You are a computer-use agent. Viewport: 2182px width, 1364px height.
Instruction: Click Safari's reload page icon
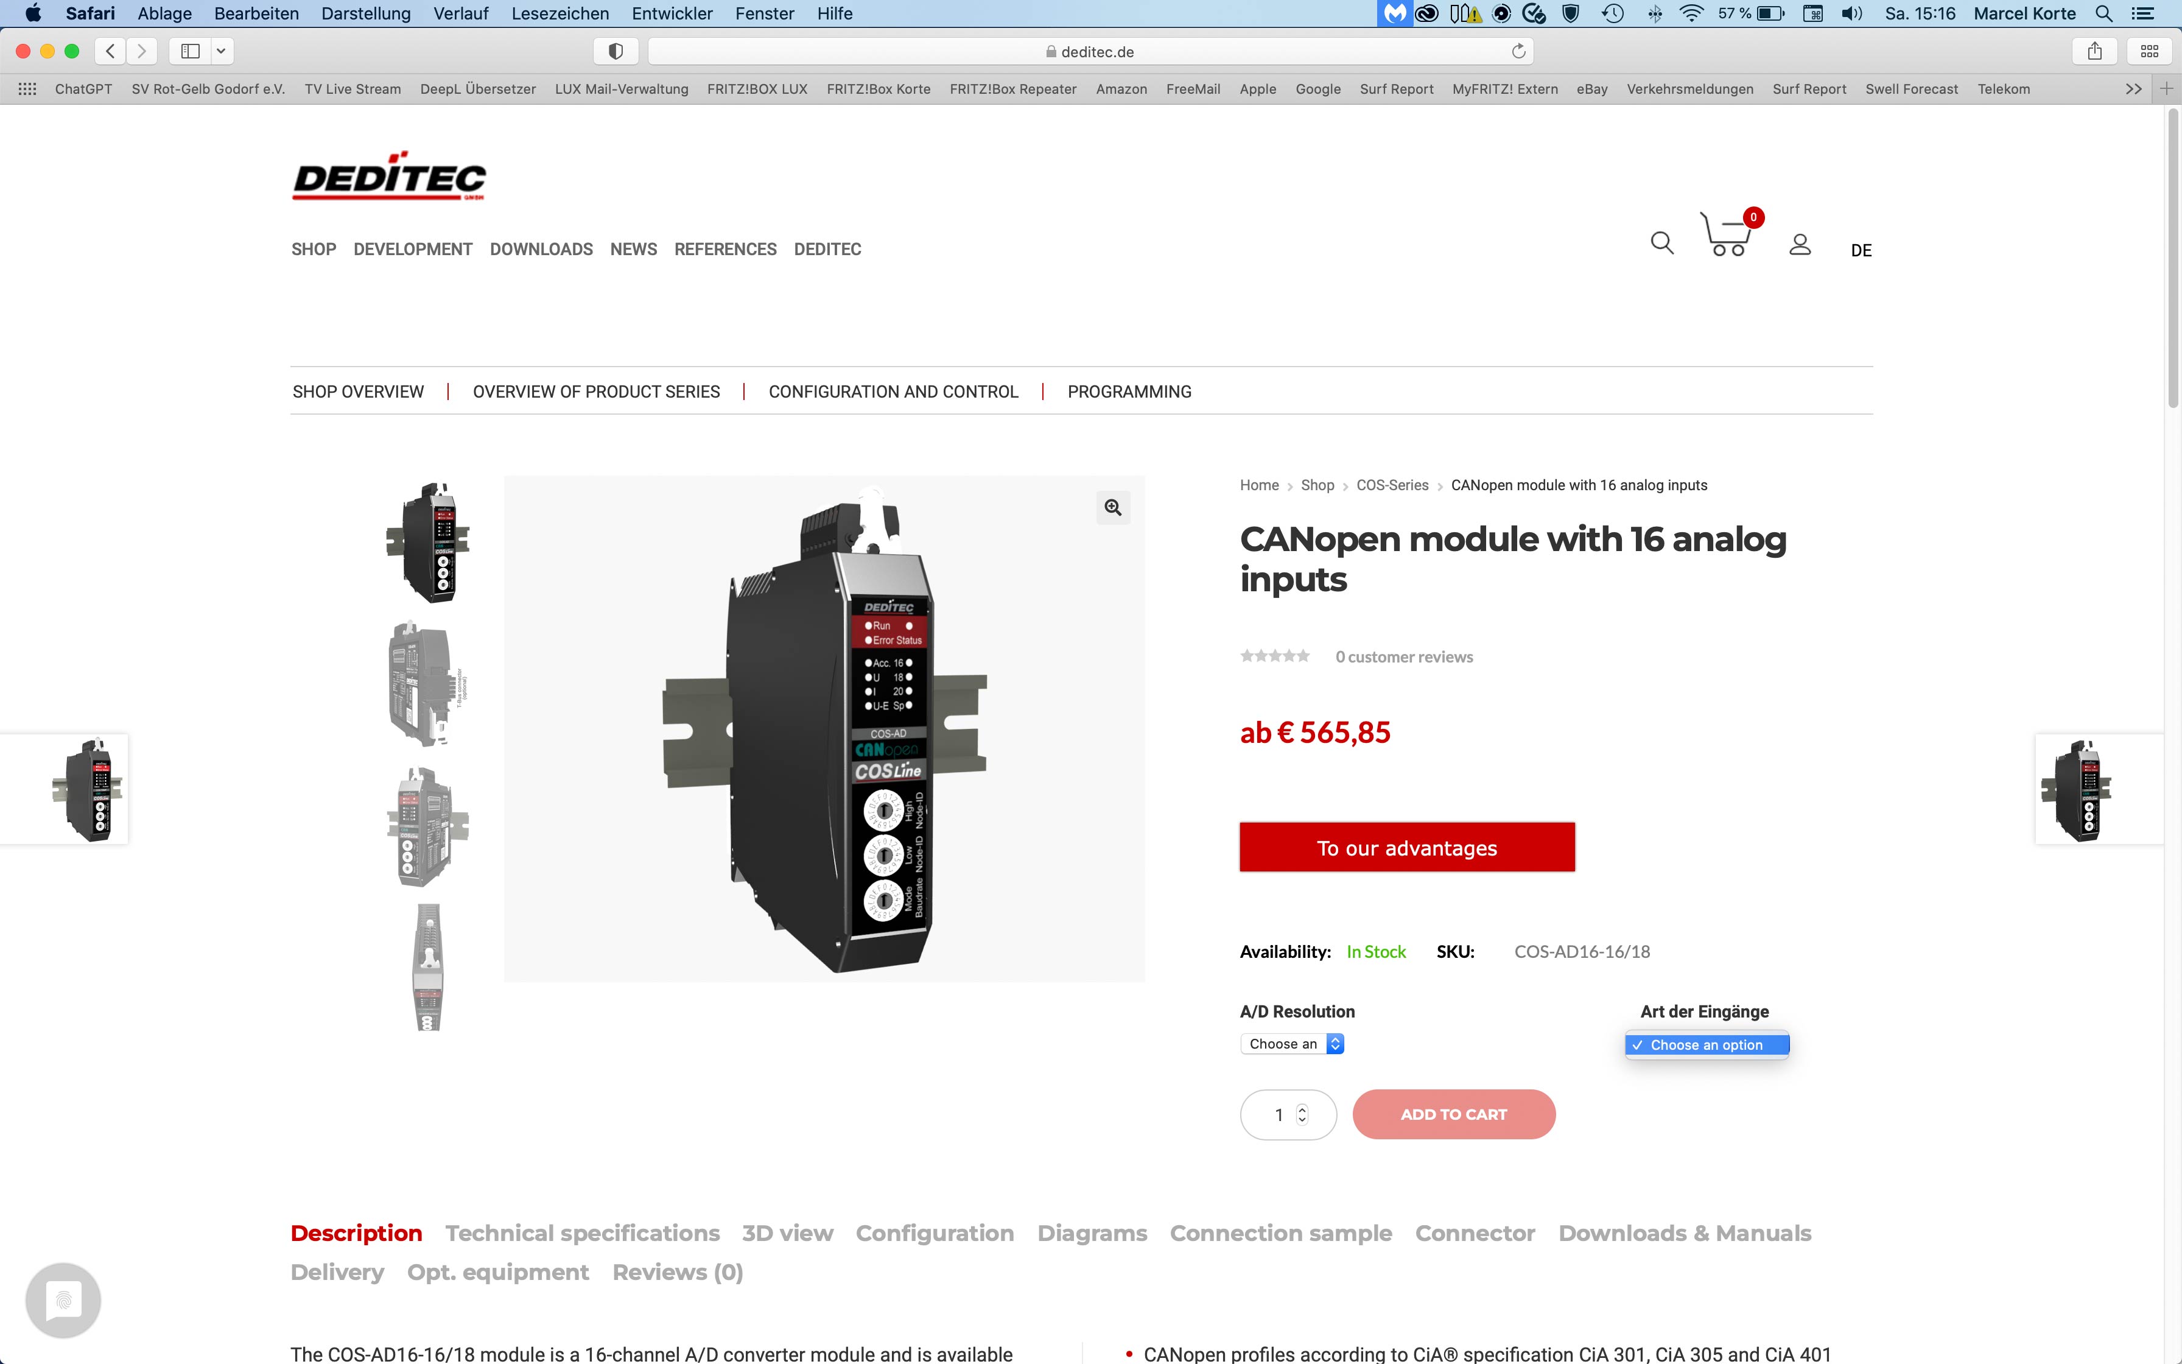1518,51
